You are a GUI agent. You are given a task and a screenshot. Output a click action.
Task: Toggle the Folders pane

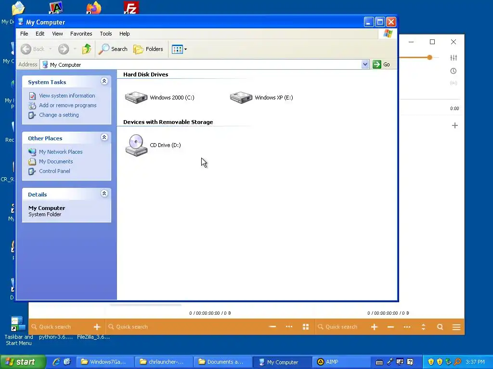(x=148, y=49)
